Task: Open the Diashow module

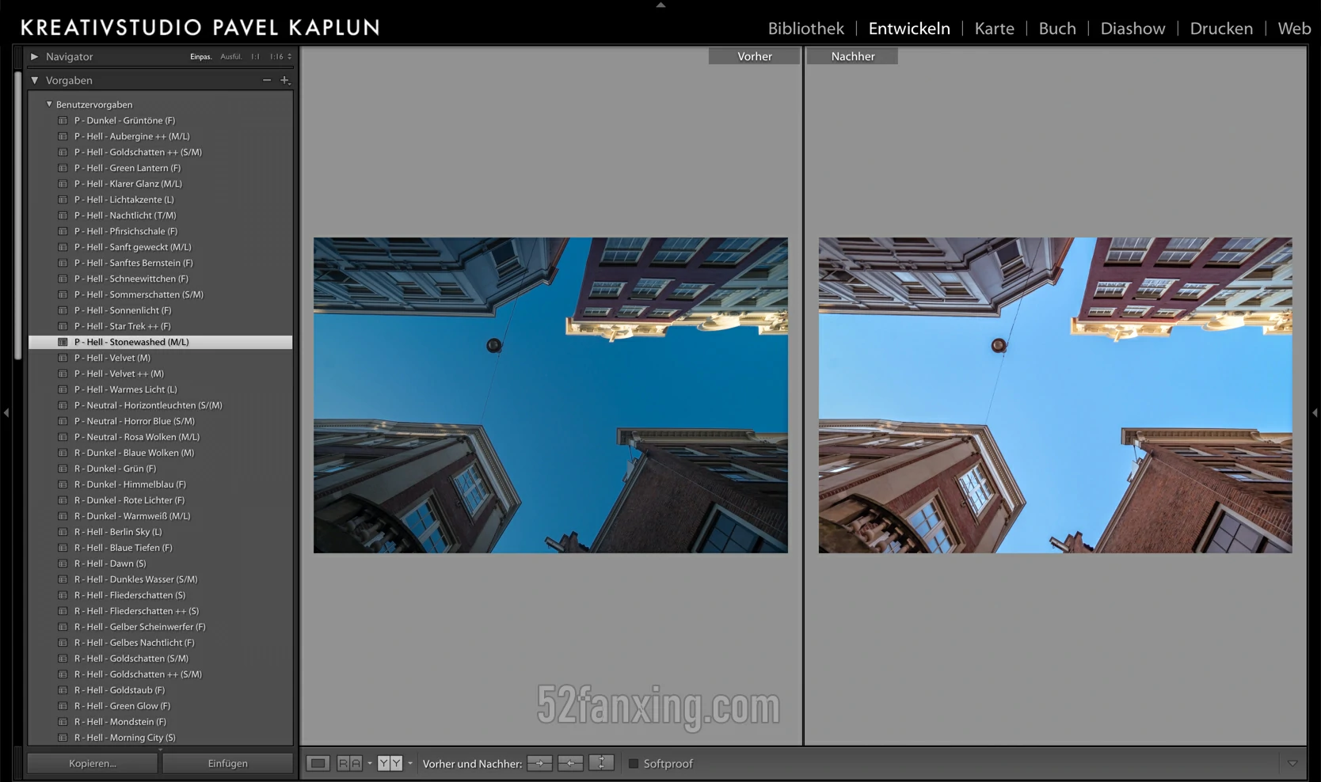Action: point(1133,28)
